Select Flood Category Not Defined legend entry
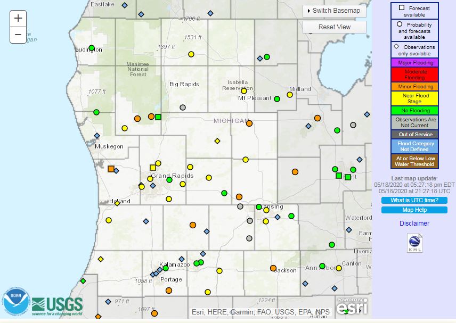The image size is (456, 323). [x=414, y=146]
